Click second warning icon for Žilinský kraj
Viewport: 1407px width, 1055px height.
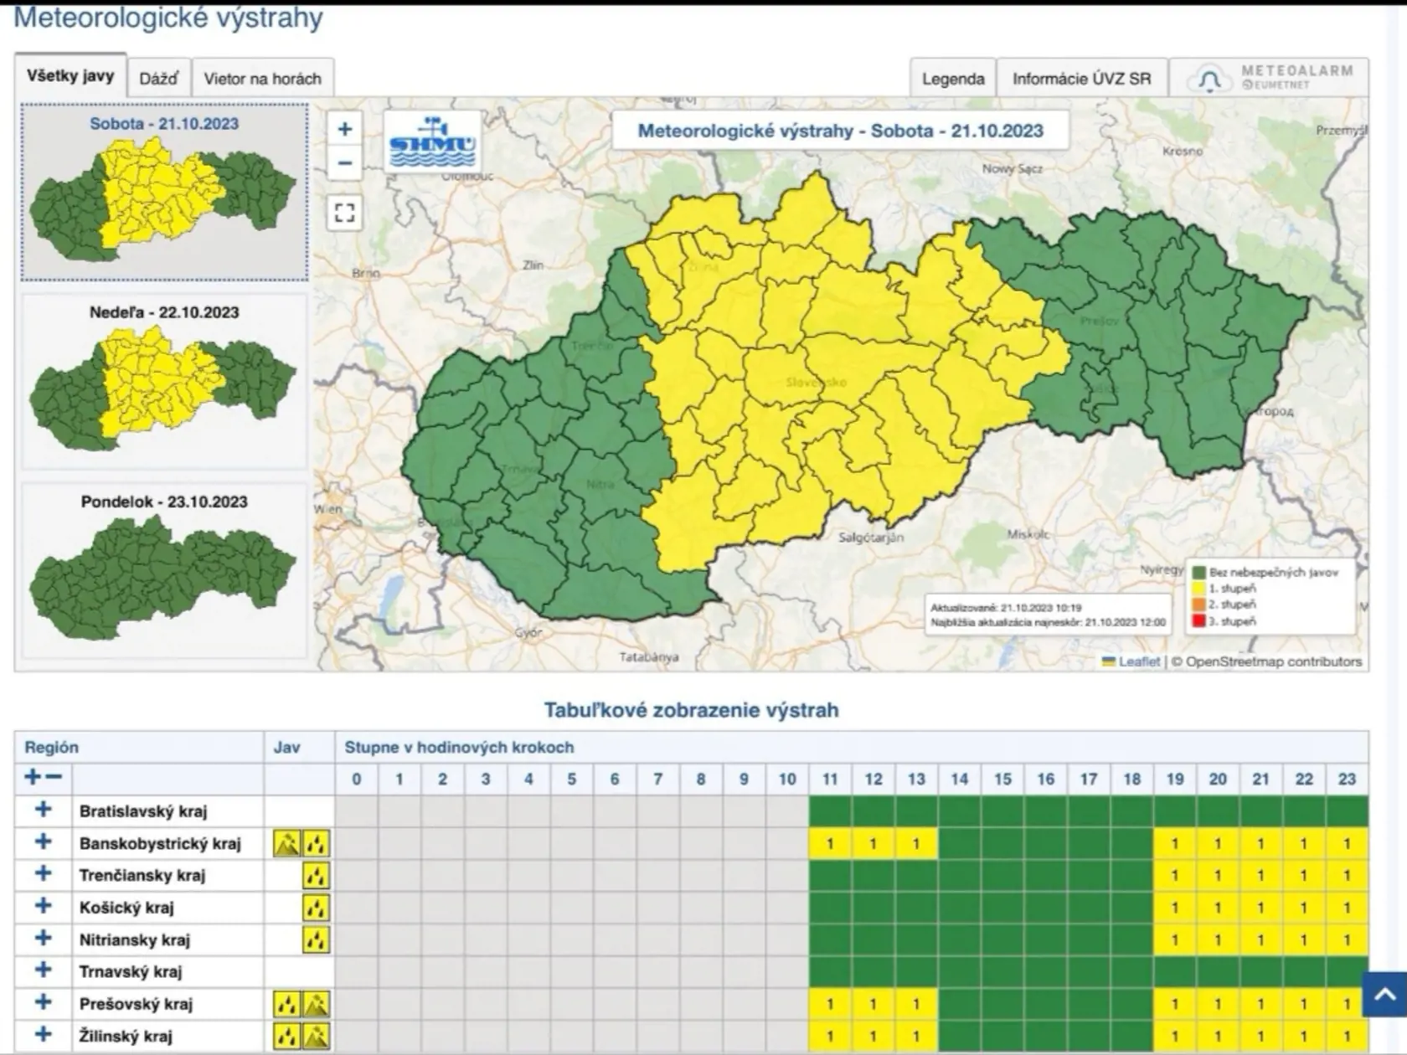tap(316, 1036)
